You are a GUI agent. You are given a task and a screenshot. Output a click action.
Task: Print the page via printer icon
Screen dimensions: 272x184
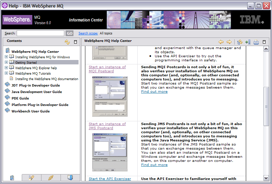pyautogui.click(x=256, y=42)
